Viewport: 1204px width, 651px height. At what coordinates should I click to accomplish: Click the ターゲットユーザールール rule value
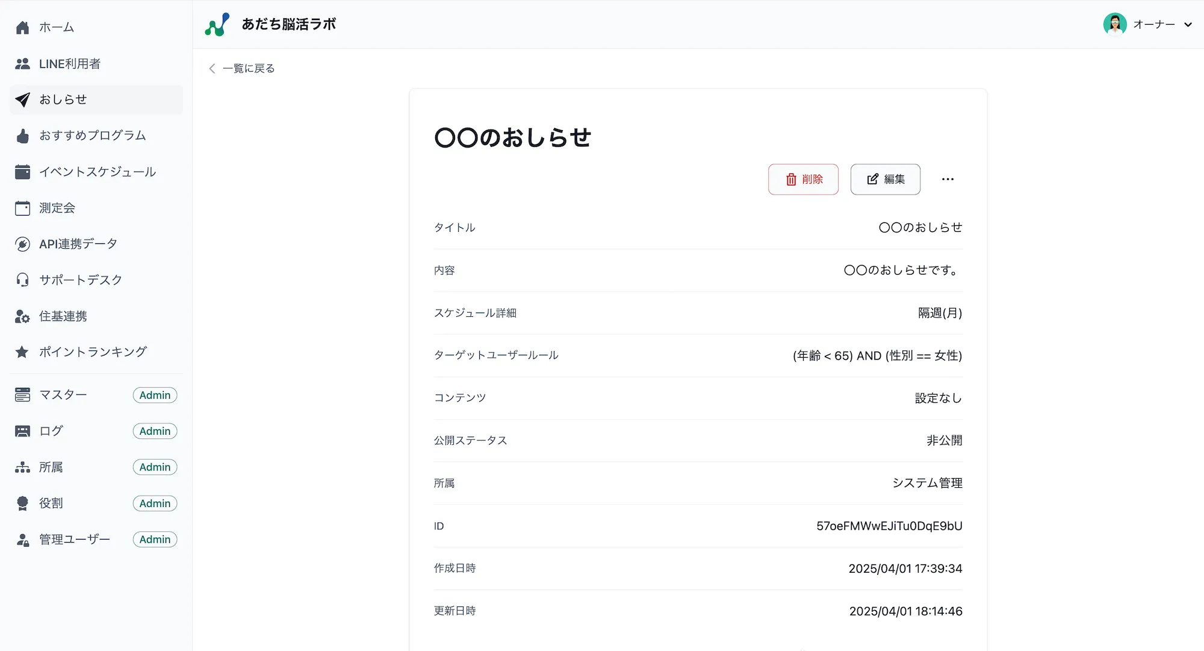point(877,356)
